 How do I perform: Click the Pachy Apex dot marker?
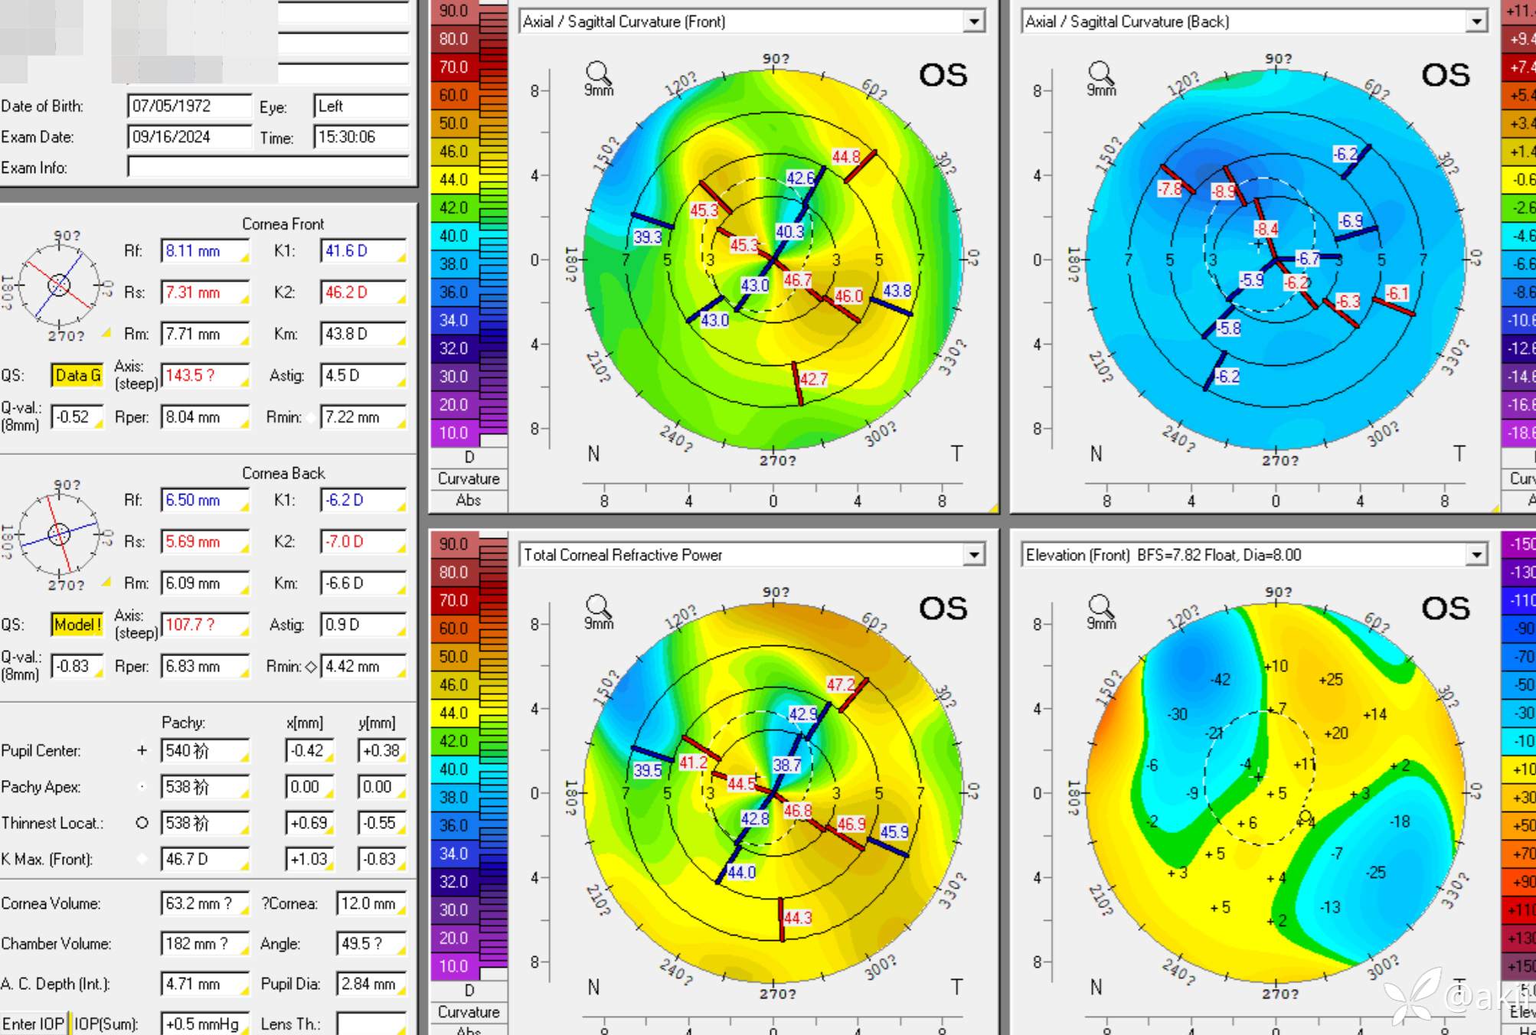[142, 787]
